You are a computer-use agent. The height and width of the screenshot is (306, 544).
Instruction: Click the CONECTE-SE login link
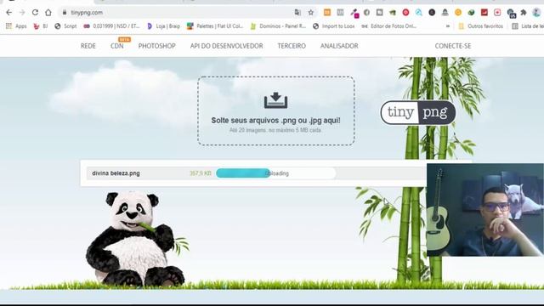click(453, 46)
